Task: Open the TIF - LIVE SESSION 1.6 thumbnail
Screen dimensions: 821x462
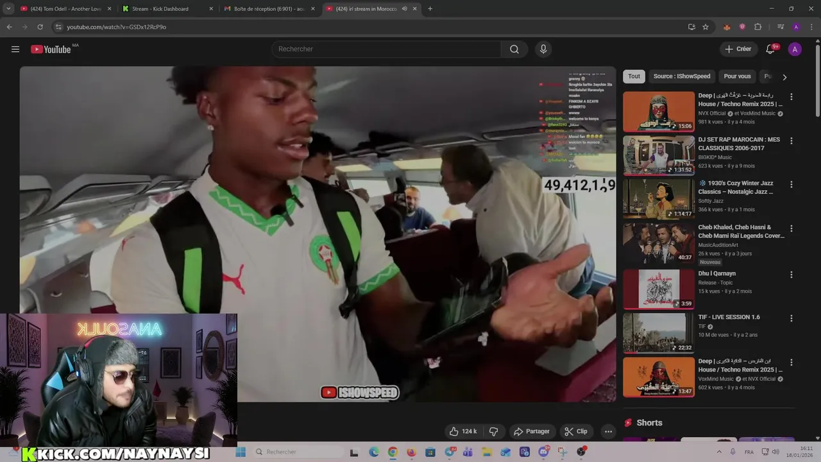Action: tap(659, 332)
